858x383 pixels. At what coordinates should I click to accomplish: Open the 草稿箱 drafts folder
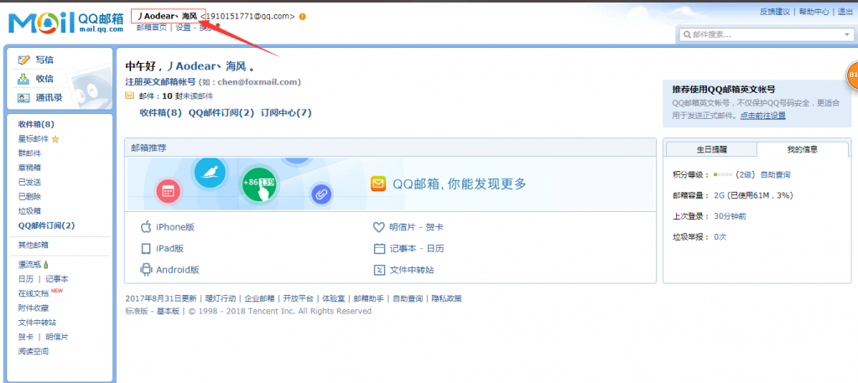click(x=29, y=168)
